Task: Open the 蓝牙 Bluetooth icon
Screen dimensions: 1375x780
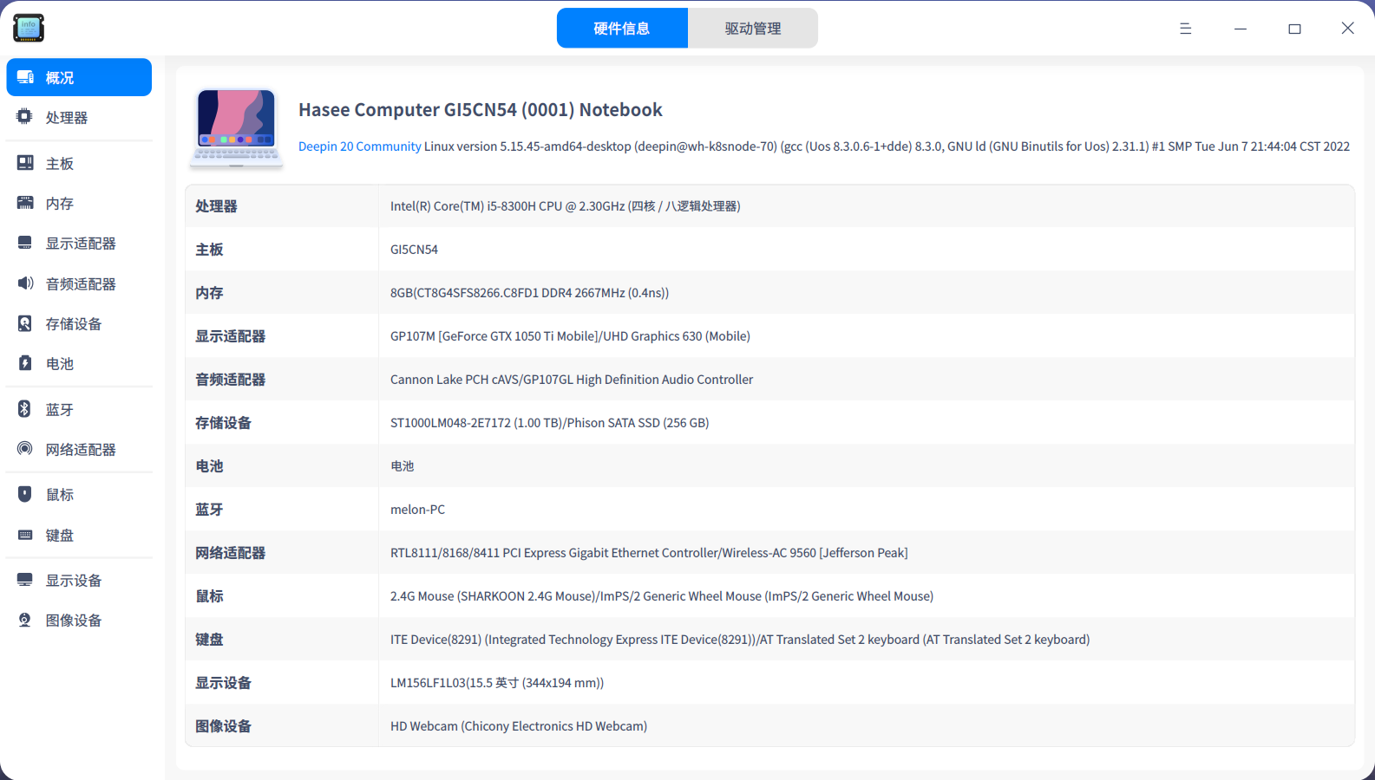Action: 25,409
